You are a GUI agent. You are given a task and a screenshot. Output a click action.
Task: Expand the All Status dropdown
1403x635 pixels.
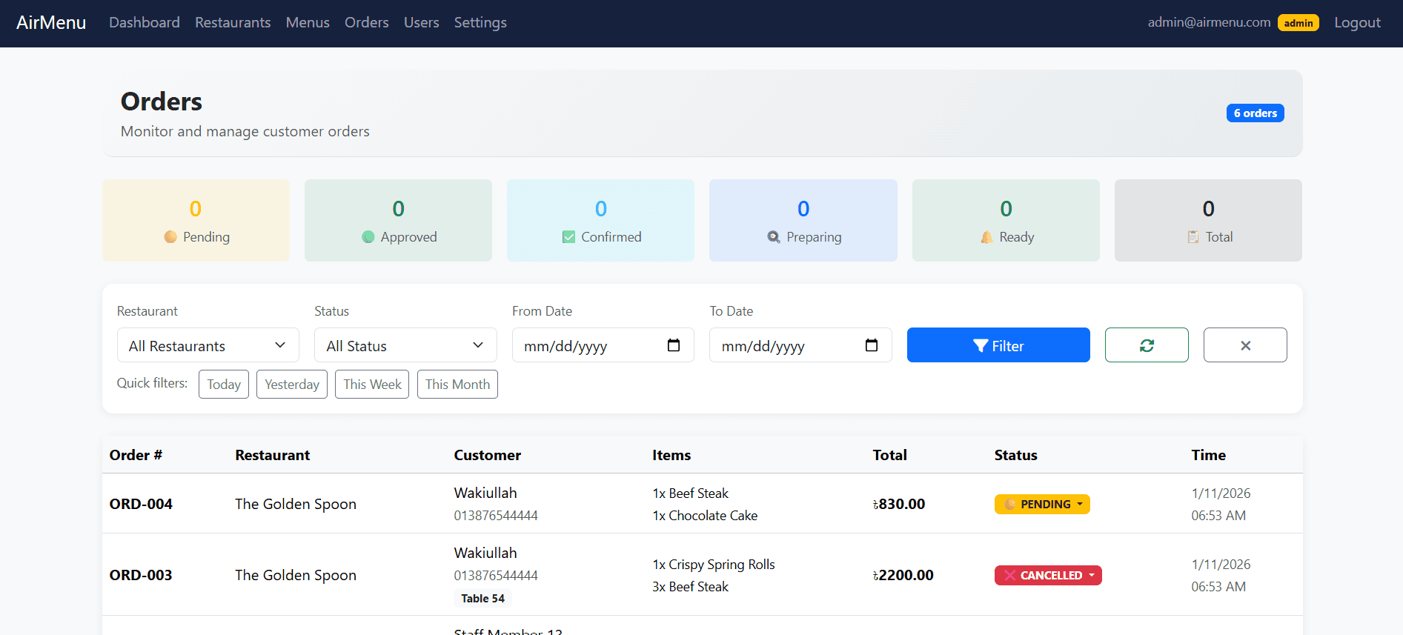pyautogui.click(x=405, y=345)
